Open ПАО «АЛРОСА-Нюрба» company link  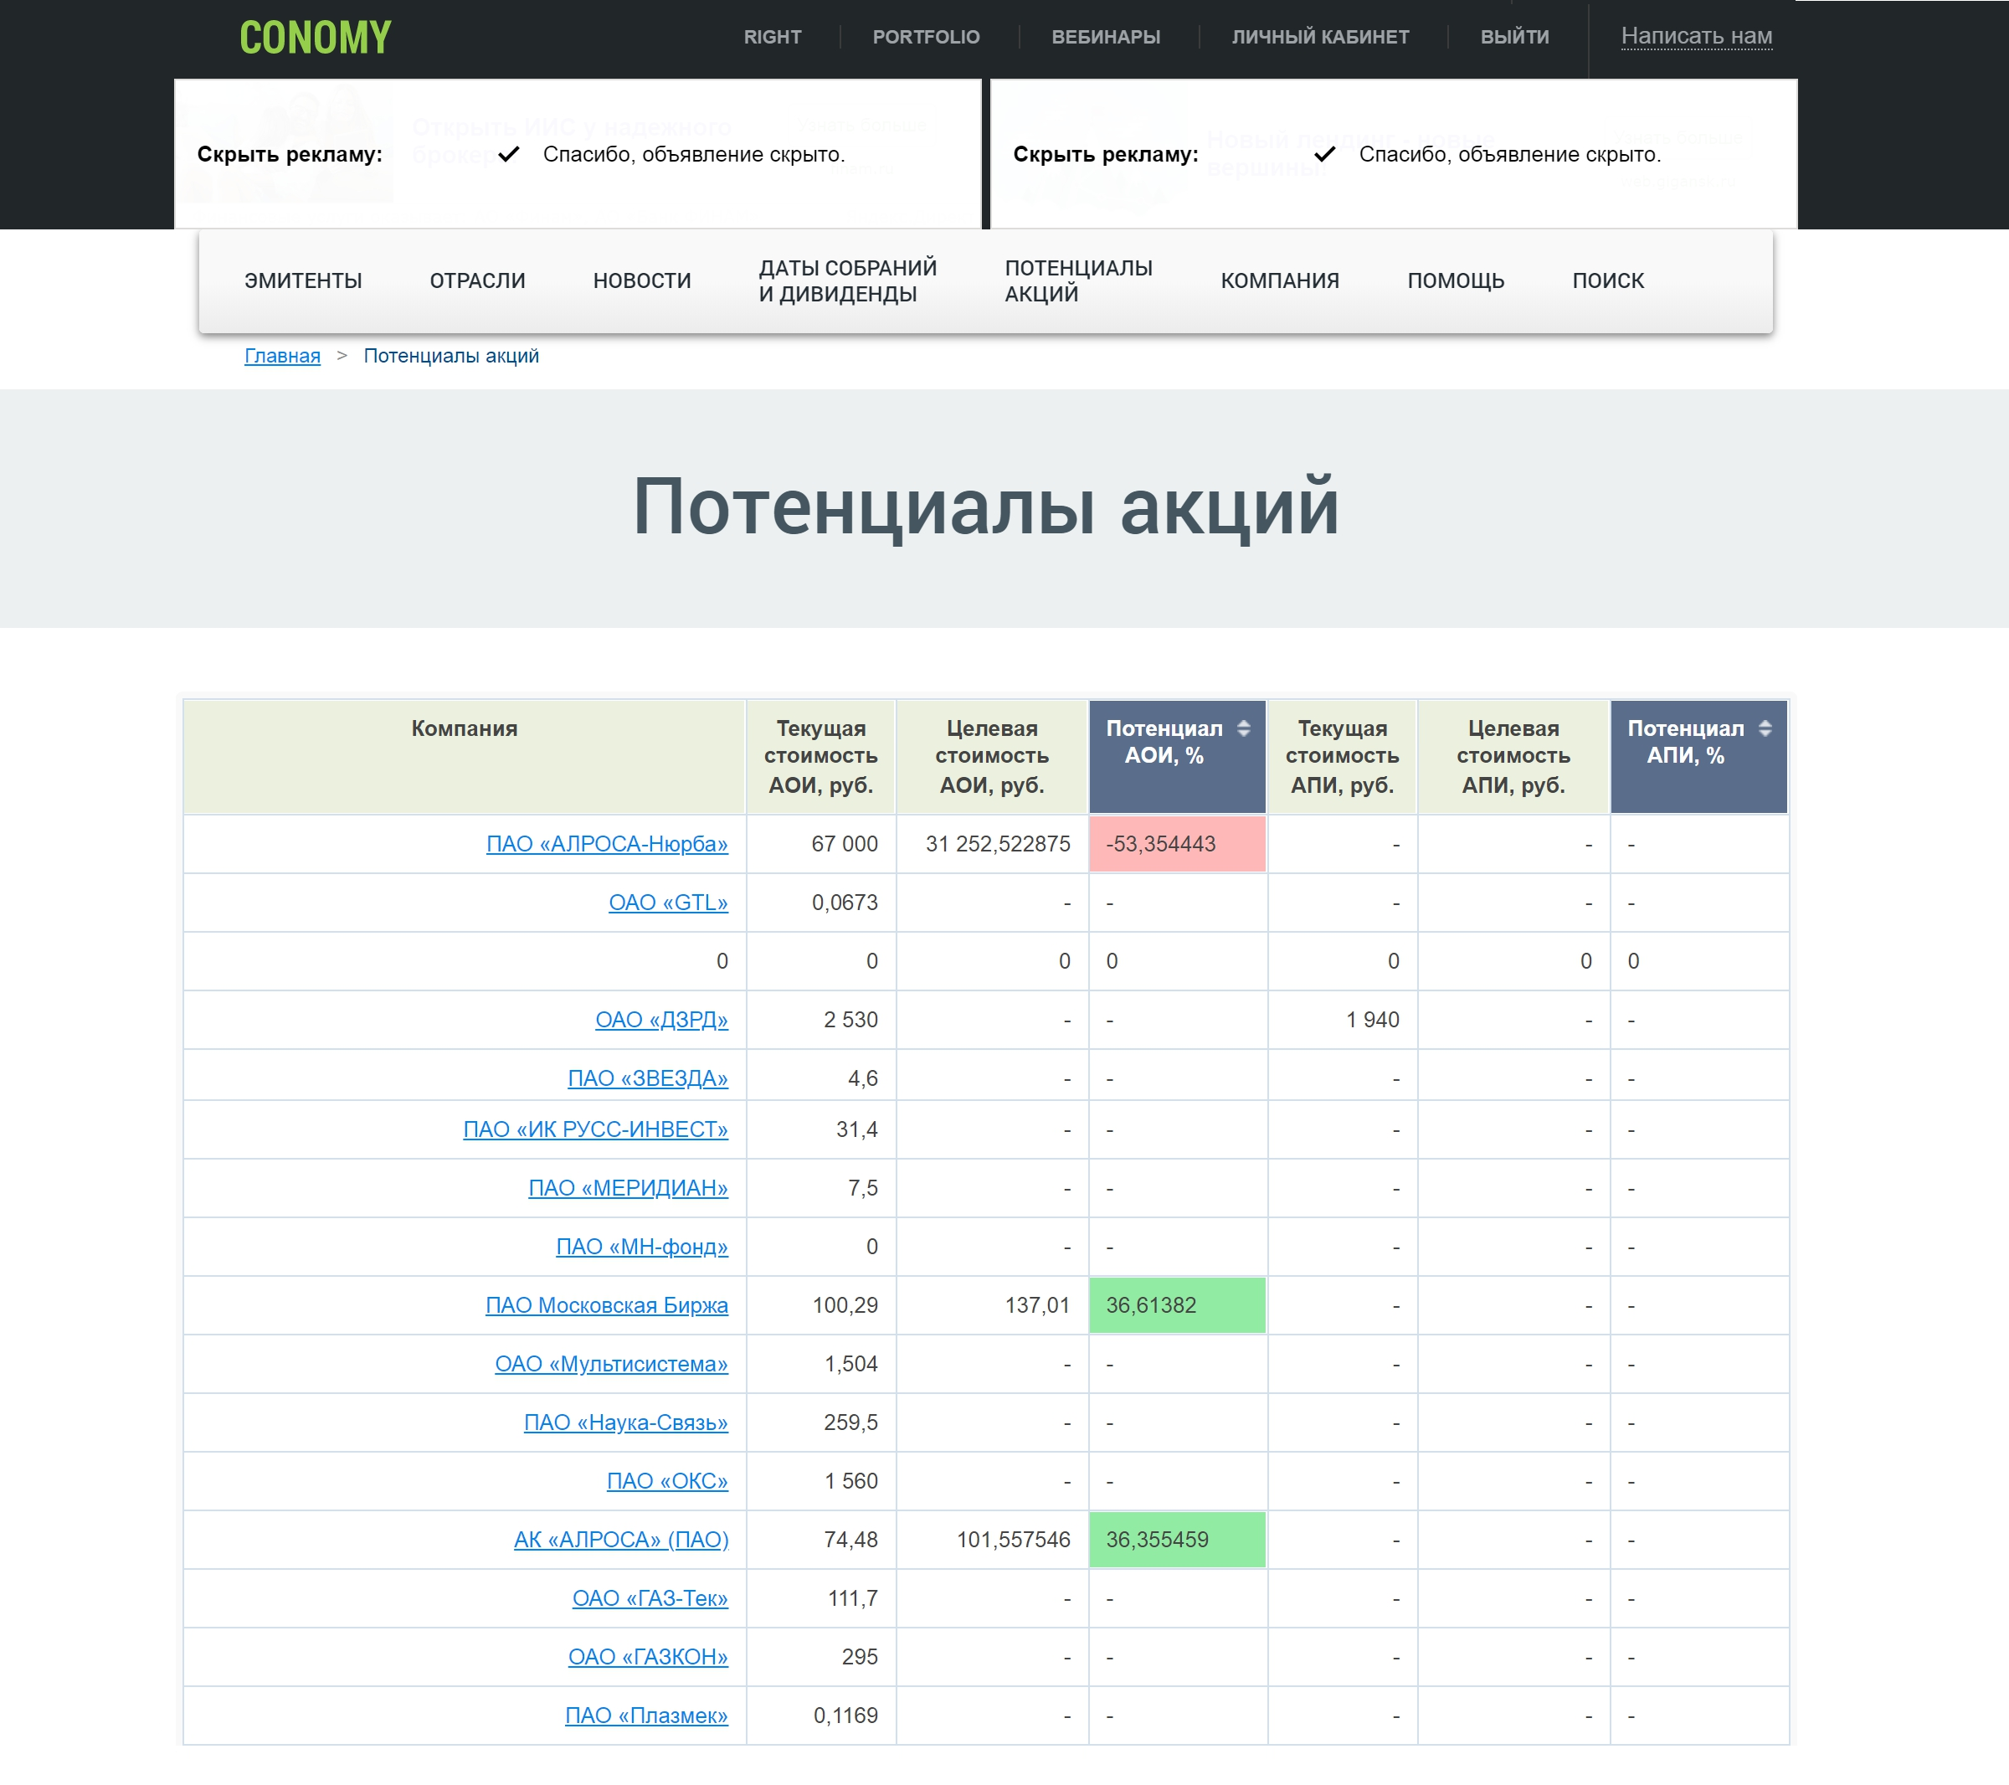[x=608, y=844]
